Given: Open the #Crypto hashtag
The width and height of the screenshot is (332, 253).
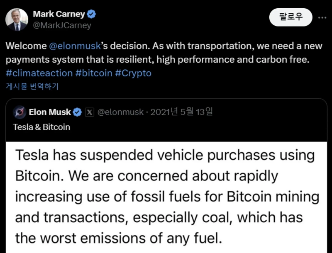Looking at the screenshot, I should tap(133, 73).
